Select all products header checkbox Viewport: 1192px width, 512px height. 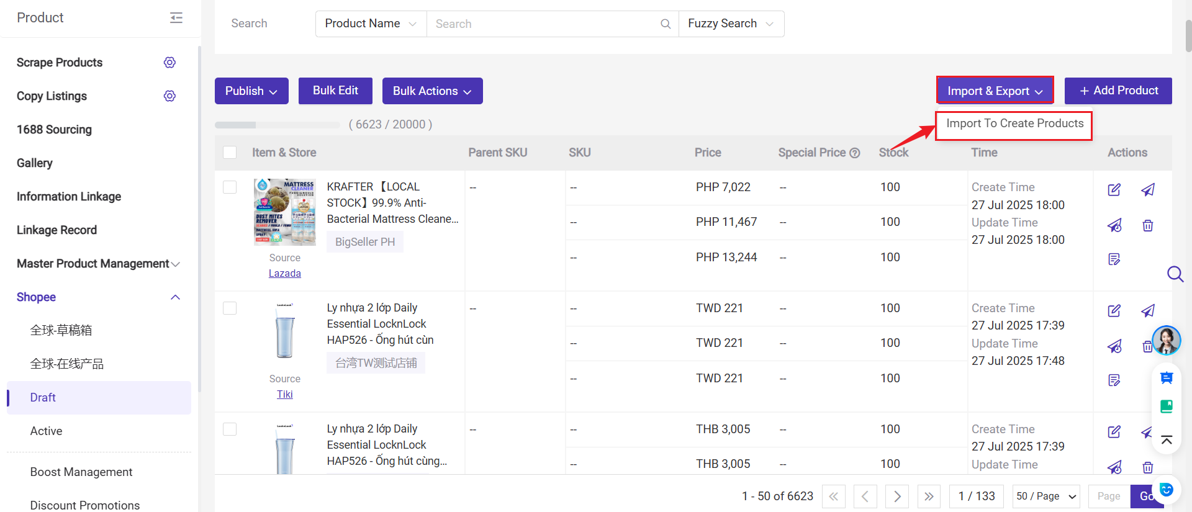pos(230,153)
